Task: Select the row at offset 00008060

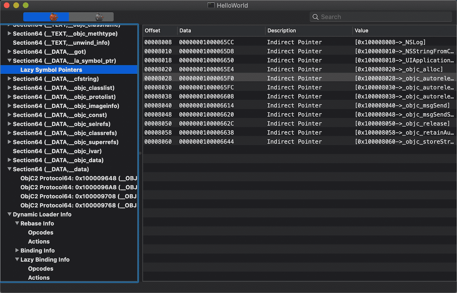Action: [300, 141]
